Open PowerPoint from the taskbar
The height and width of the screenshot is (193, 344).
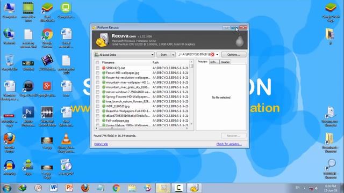click(x=69, y=188)
